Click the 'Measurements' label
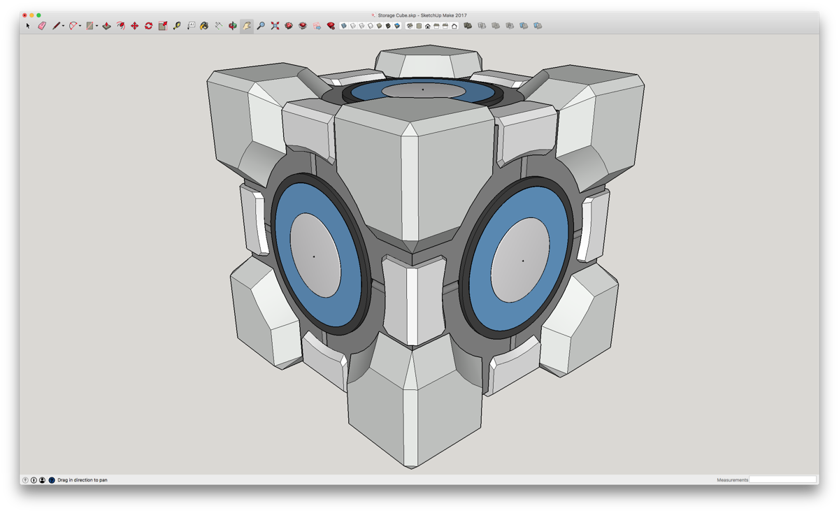 pyautogui.click(x=732, y=480)
